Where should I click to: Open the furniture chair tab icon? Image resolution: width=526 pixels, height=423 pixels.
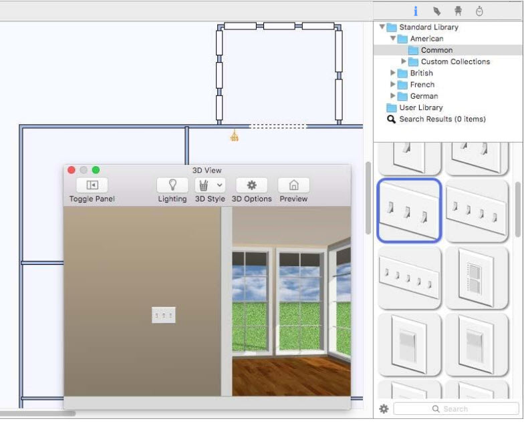[x=458, y=11]
